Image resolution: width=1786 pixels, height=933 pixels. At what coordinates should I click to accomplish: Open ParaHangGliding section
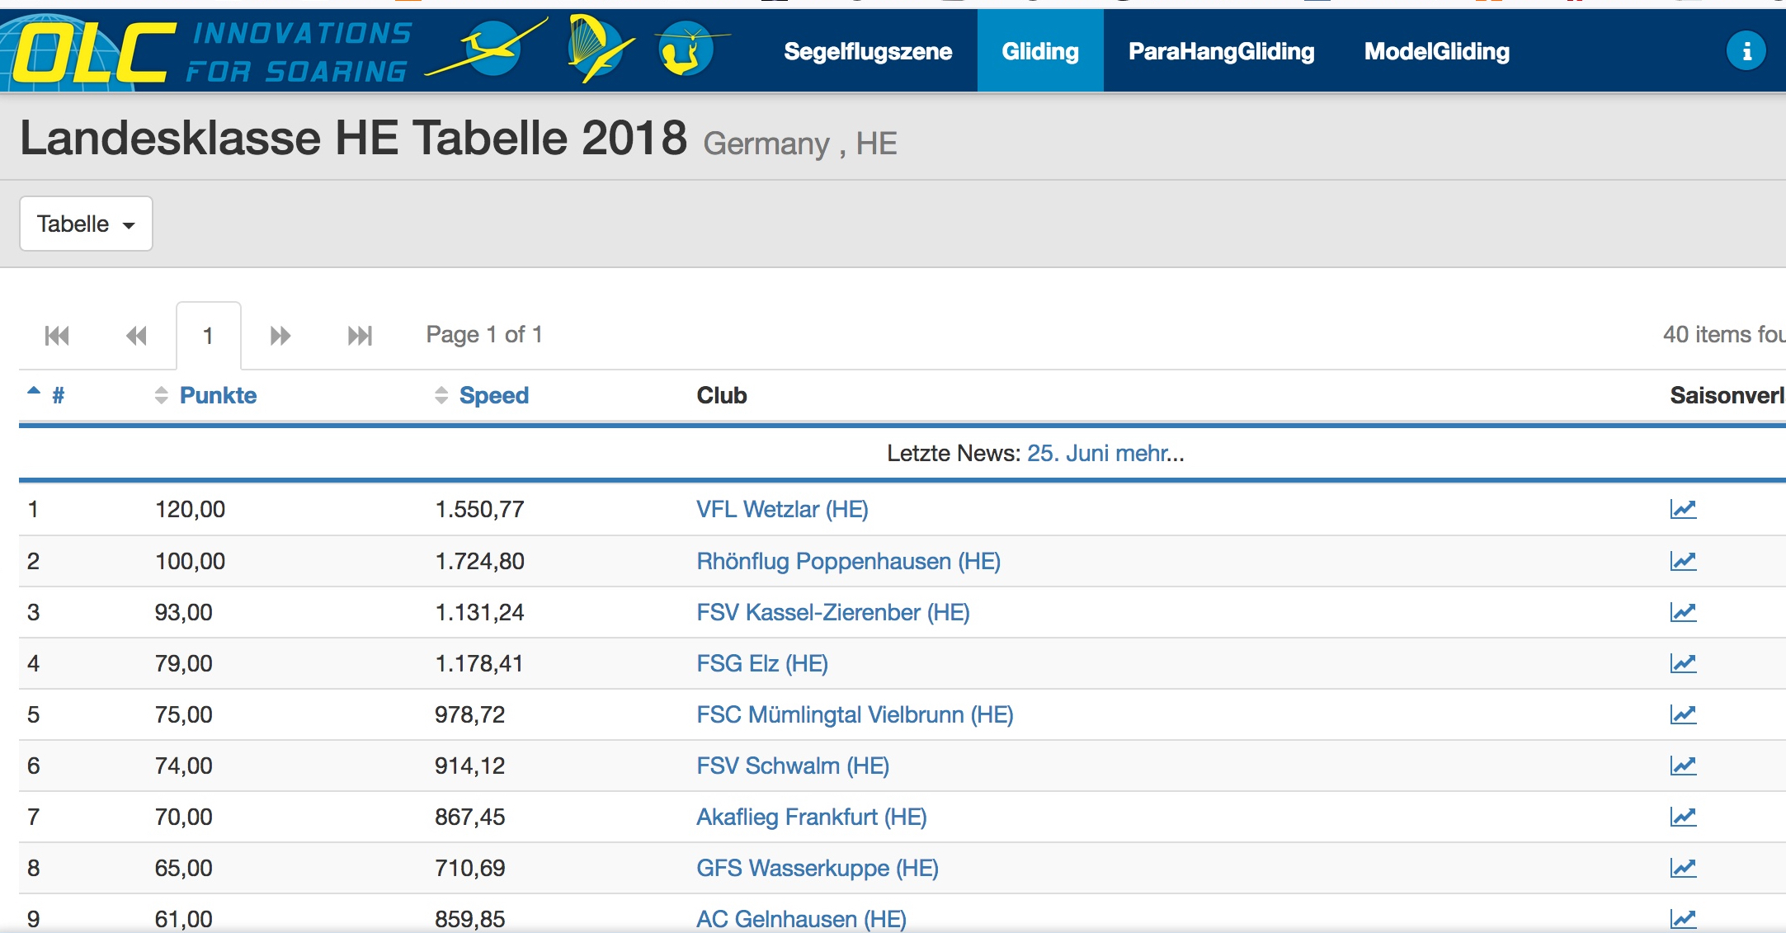pyautogui.click(x=1222, y=51)
